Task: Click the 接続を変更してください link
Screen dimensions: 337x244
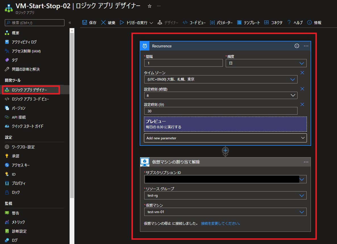Action: [x=221, y=223]
